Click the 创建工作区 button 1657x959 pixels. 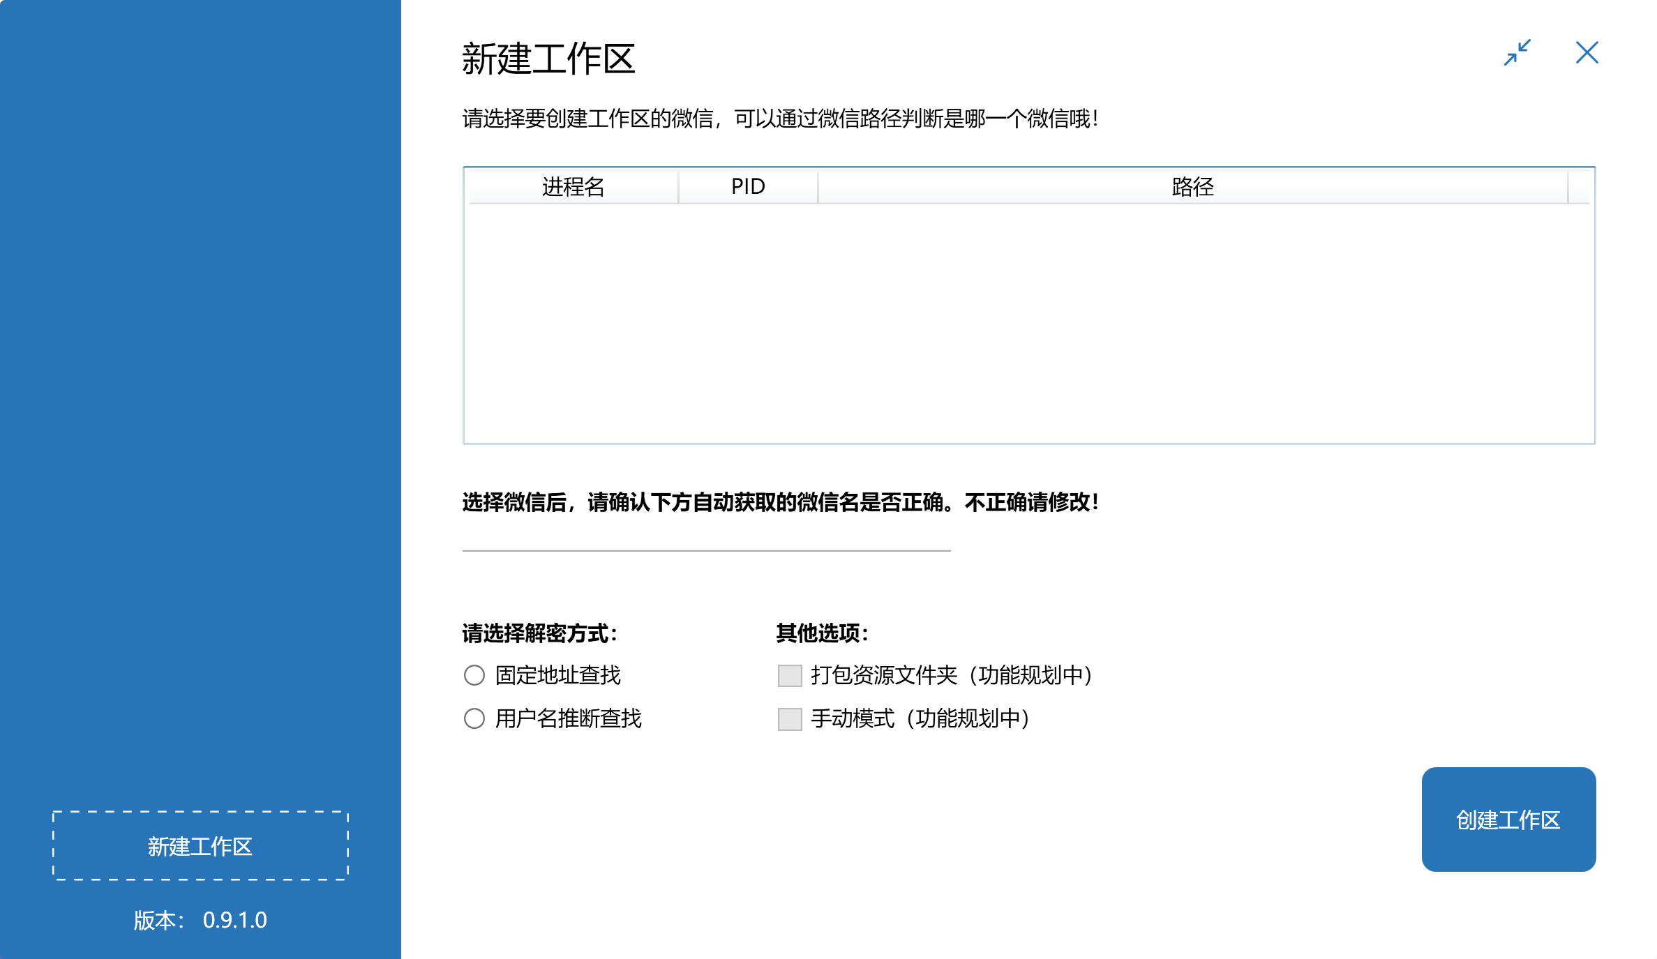pyautogui.click(x=1508, y=820)
